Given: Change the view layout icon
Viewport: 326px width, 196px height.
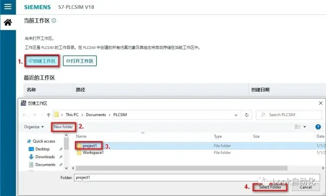Looking at the screenshot, I should click(x=297, y=127).
